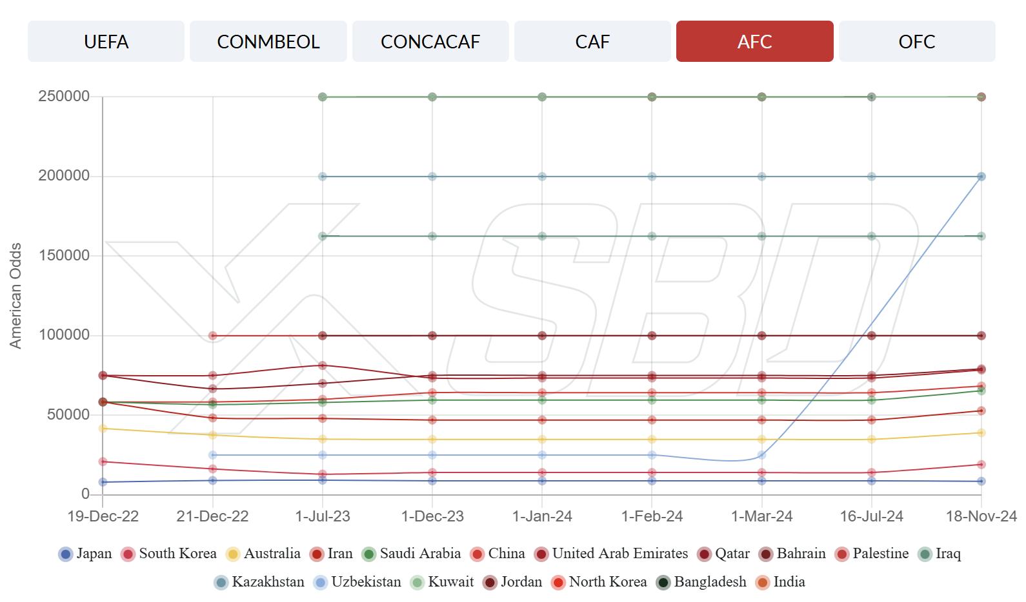The height and width of the screenshot is (602, 1026).
Task: Click the Qatar legend item
Action: click(x=705, y=554)
